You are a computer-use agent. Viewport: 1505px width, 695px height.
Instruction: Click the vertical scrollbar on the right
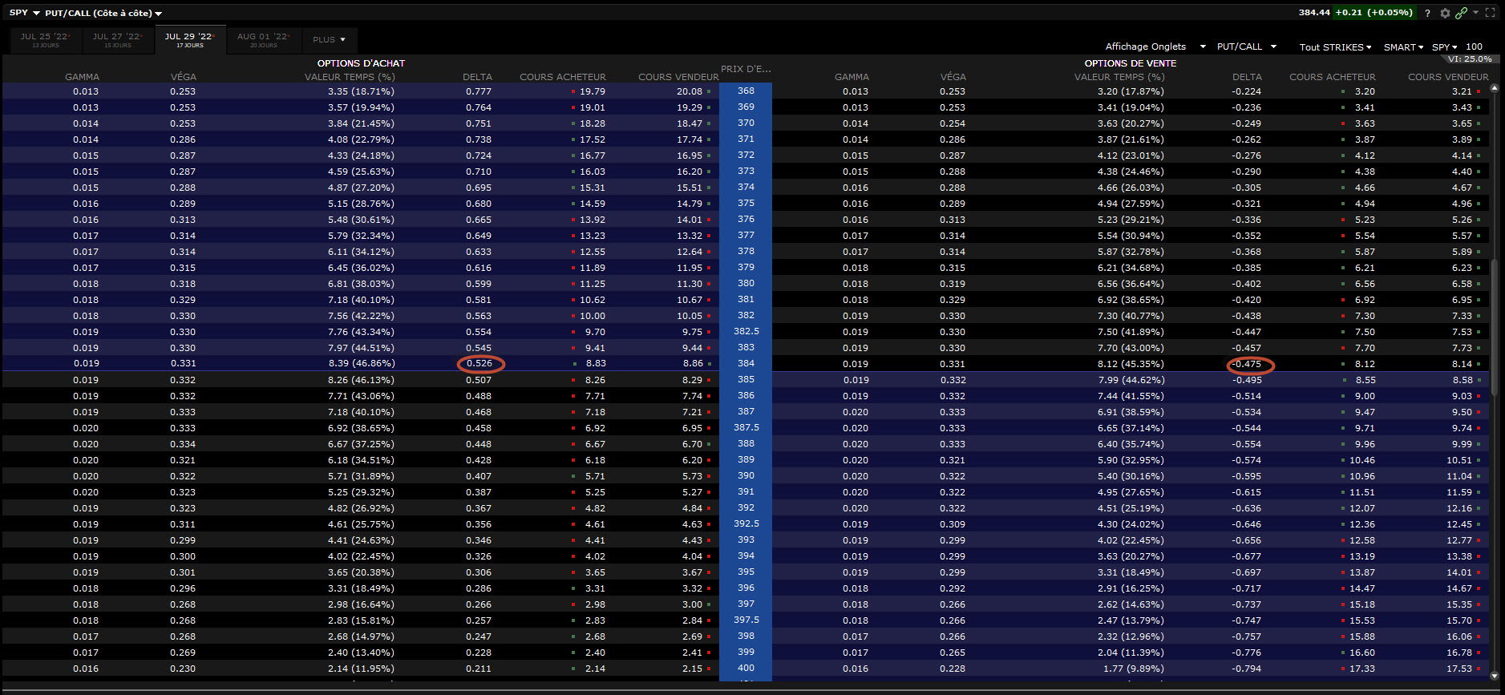tap(1495, 321)
